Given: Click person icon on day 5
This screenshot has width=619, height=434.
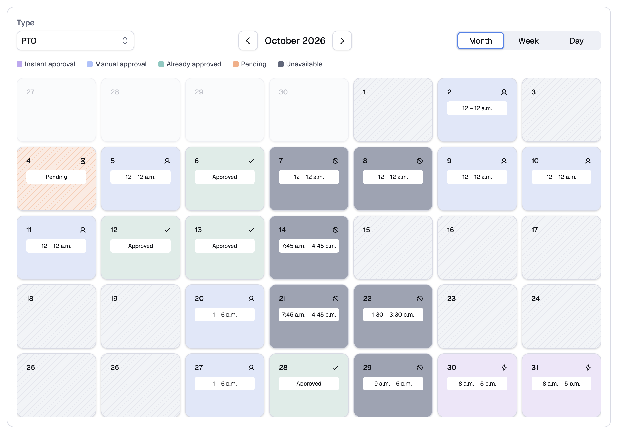Looking at the screenshot, I should [167, 161].
